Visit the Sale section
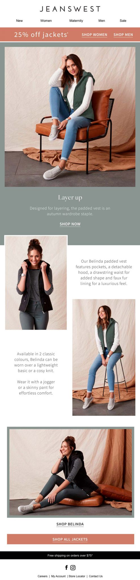This screenshot has width=140, height=580. [x=123, y=21]
